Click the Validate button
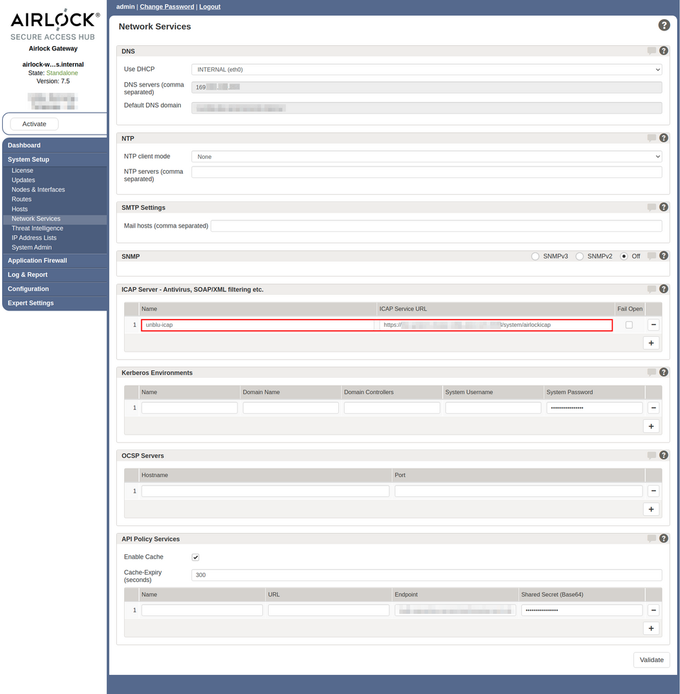The height and width of the screenshot is (694, 680). (x=651, y=659)
